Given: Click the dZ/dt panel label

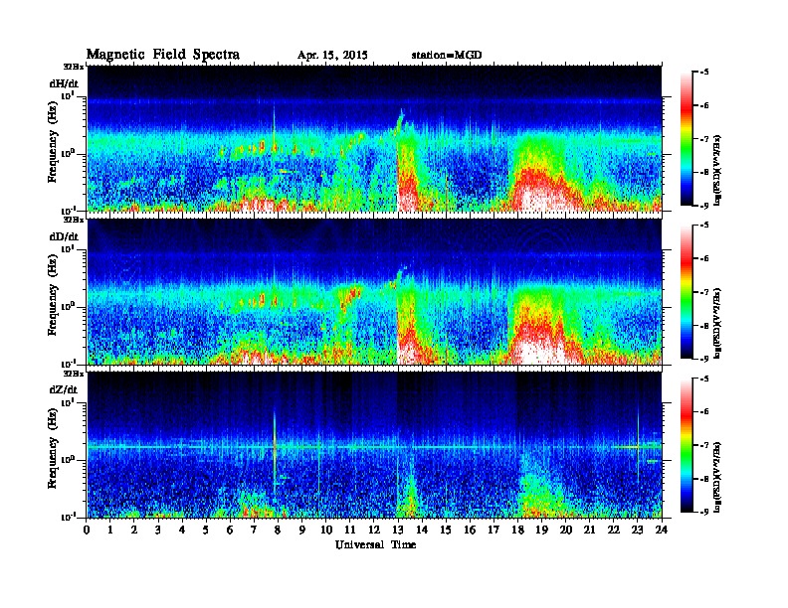Looking at the screenshot, I should (64, 389).
